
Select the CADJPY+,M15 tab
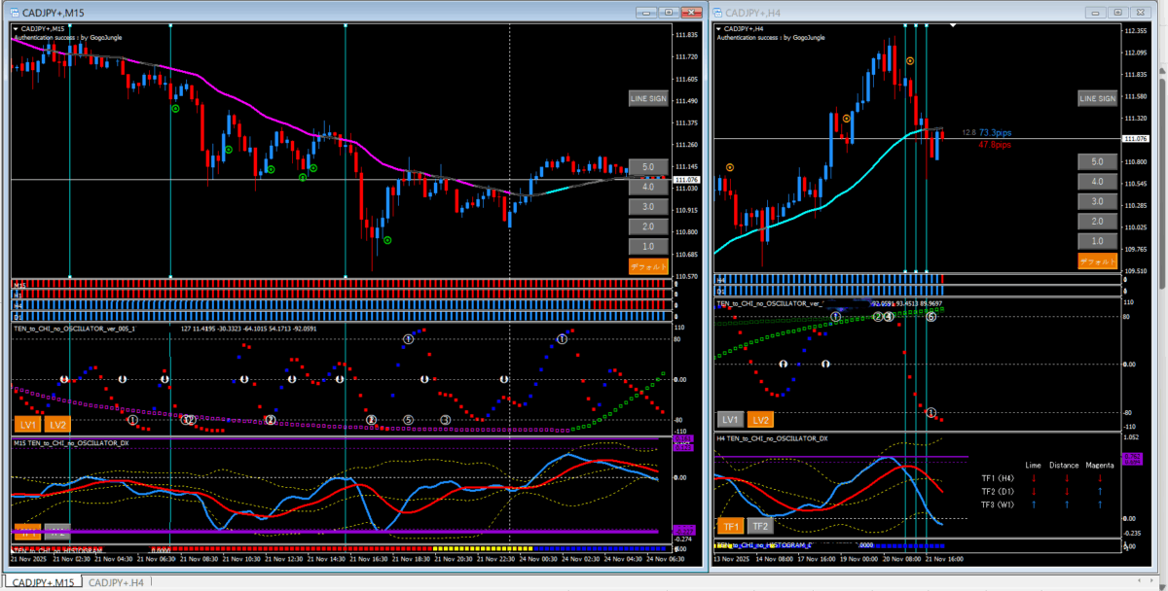click(x=41, y=582)
